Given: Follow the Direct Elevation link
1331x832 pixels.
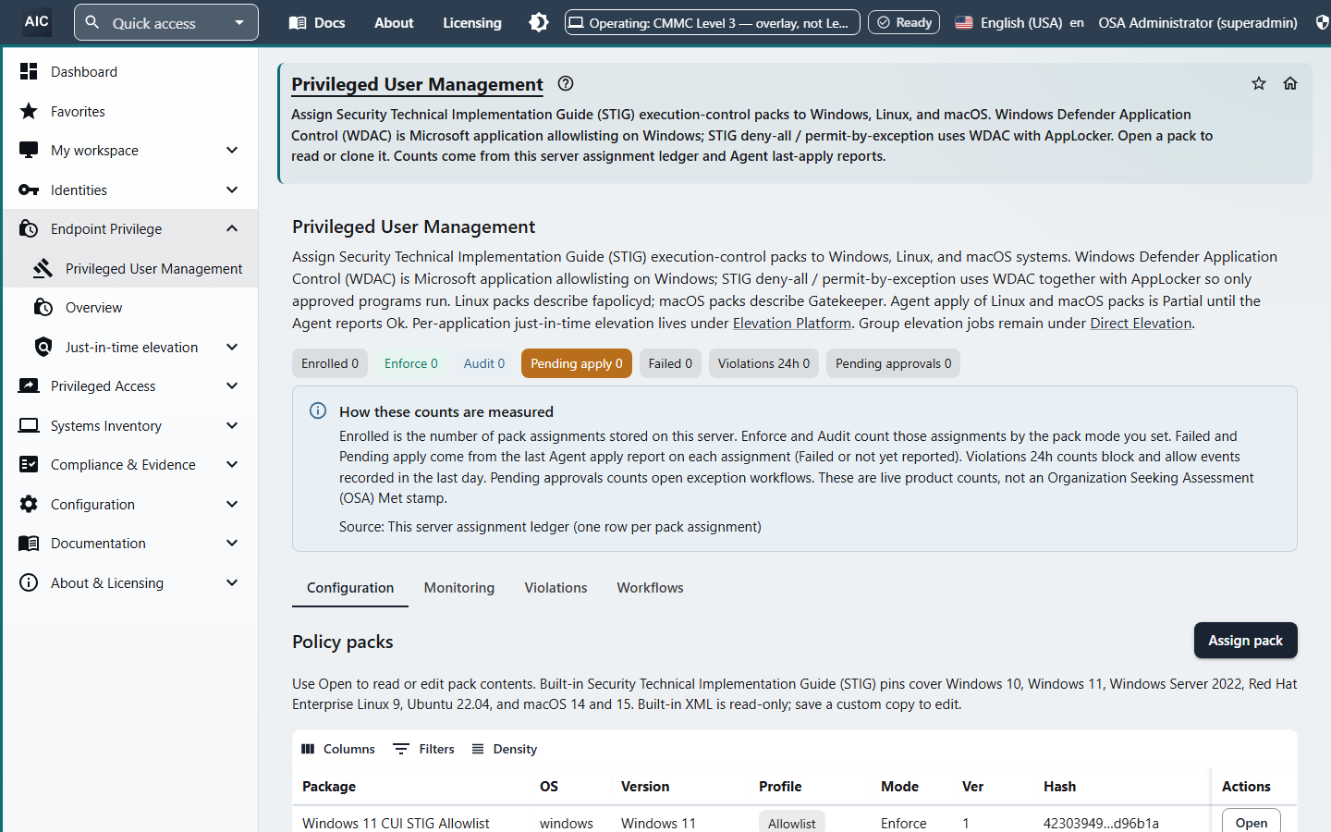Looking at the screenshot, I should (1141, 323).
